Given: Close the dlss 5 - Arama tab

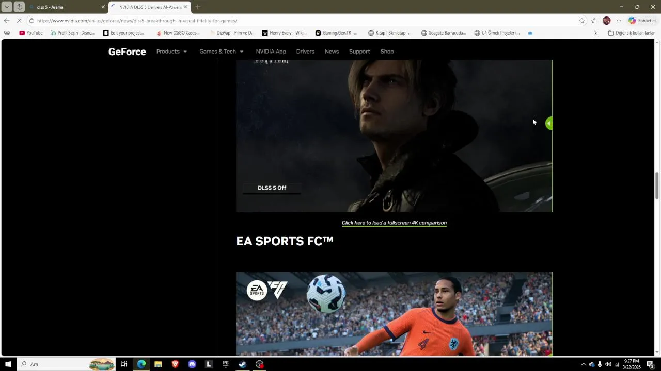Looking at the screenshot, I should pyautogui.click(x=103, y=7).
